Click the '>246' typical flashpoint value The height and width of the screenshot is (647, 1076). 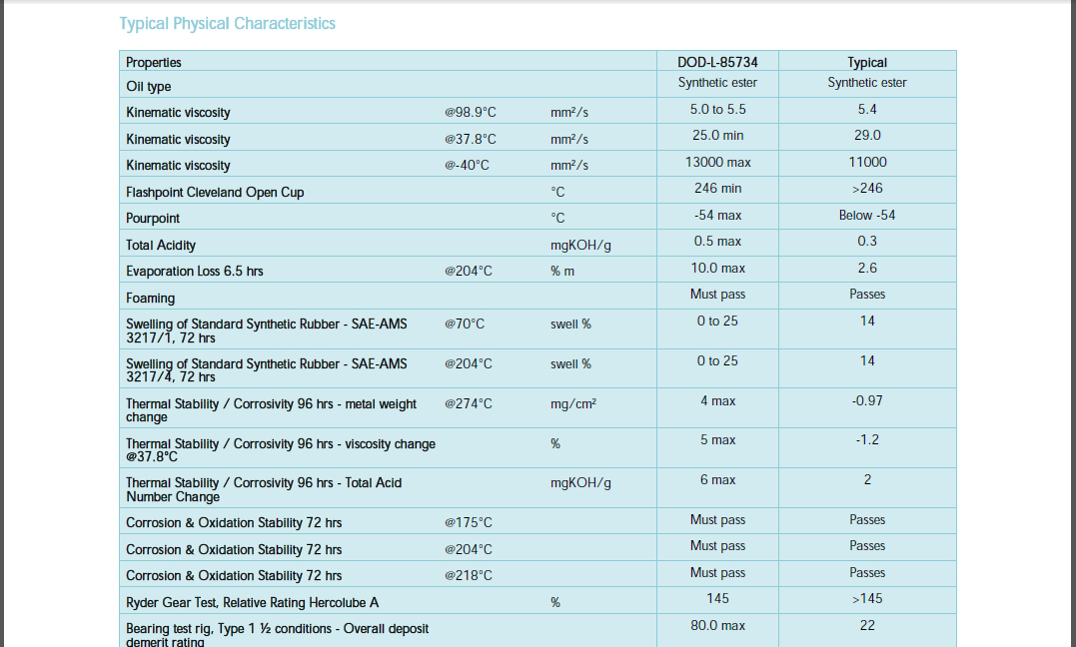pyautogui.click(x=867, y=189)
